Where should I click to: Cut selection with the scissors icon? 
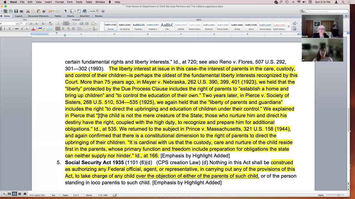pyautogui.click(x=28, y=11)
